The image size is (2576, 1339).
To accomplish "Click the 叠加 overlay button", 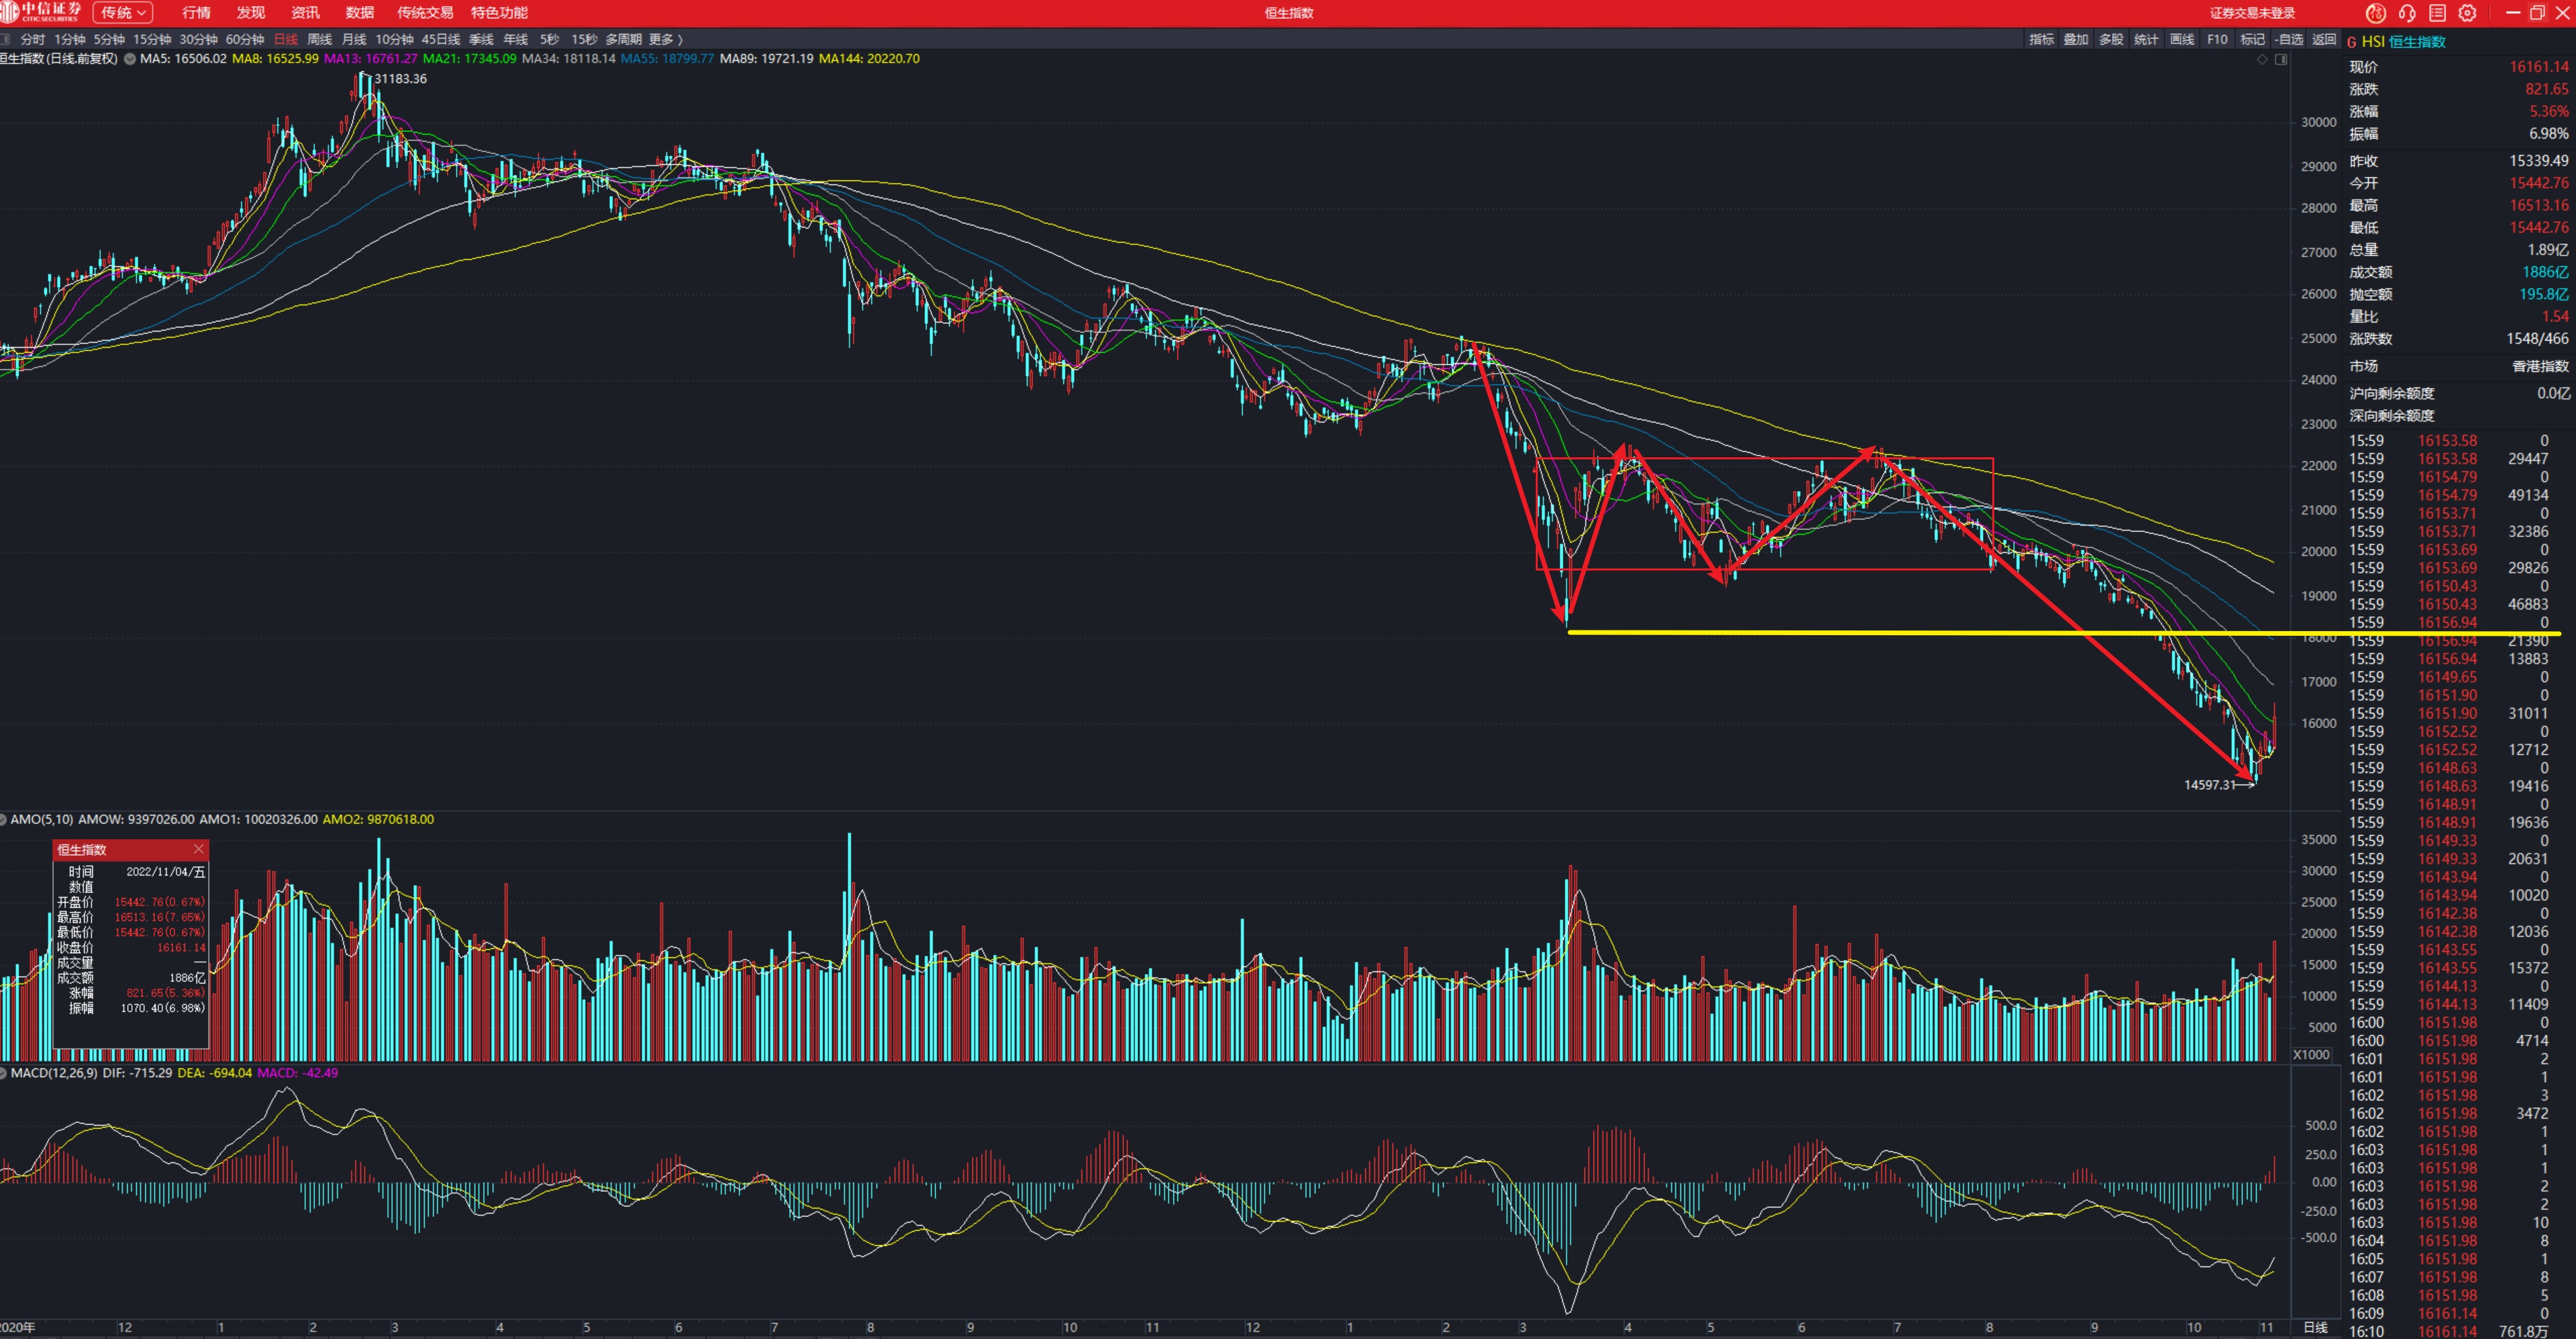I will [2076, 40].
